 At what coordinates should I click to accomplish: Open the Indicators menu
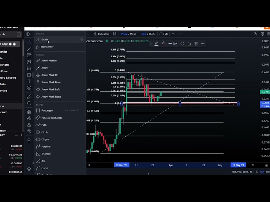(102, 34)
